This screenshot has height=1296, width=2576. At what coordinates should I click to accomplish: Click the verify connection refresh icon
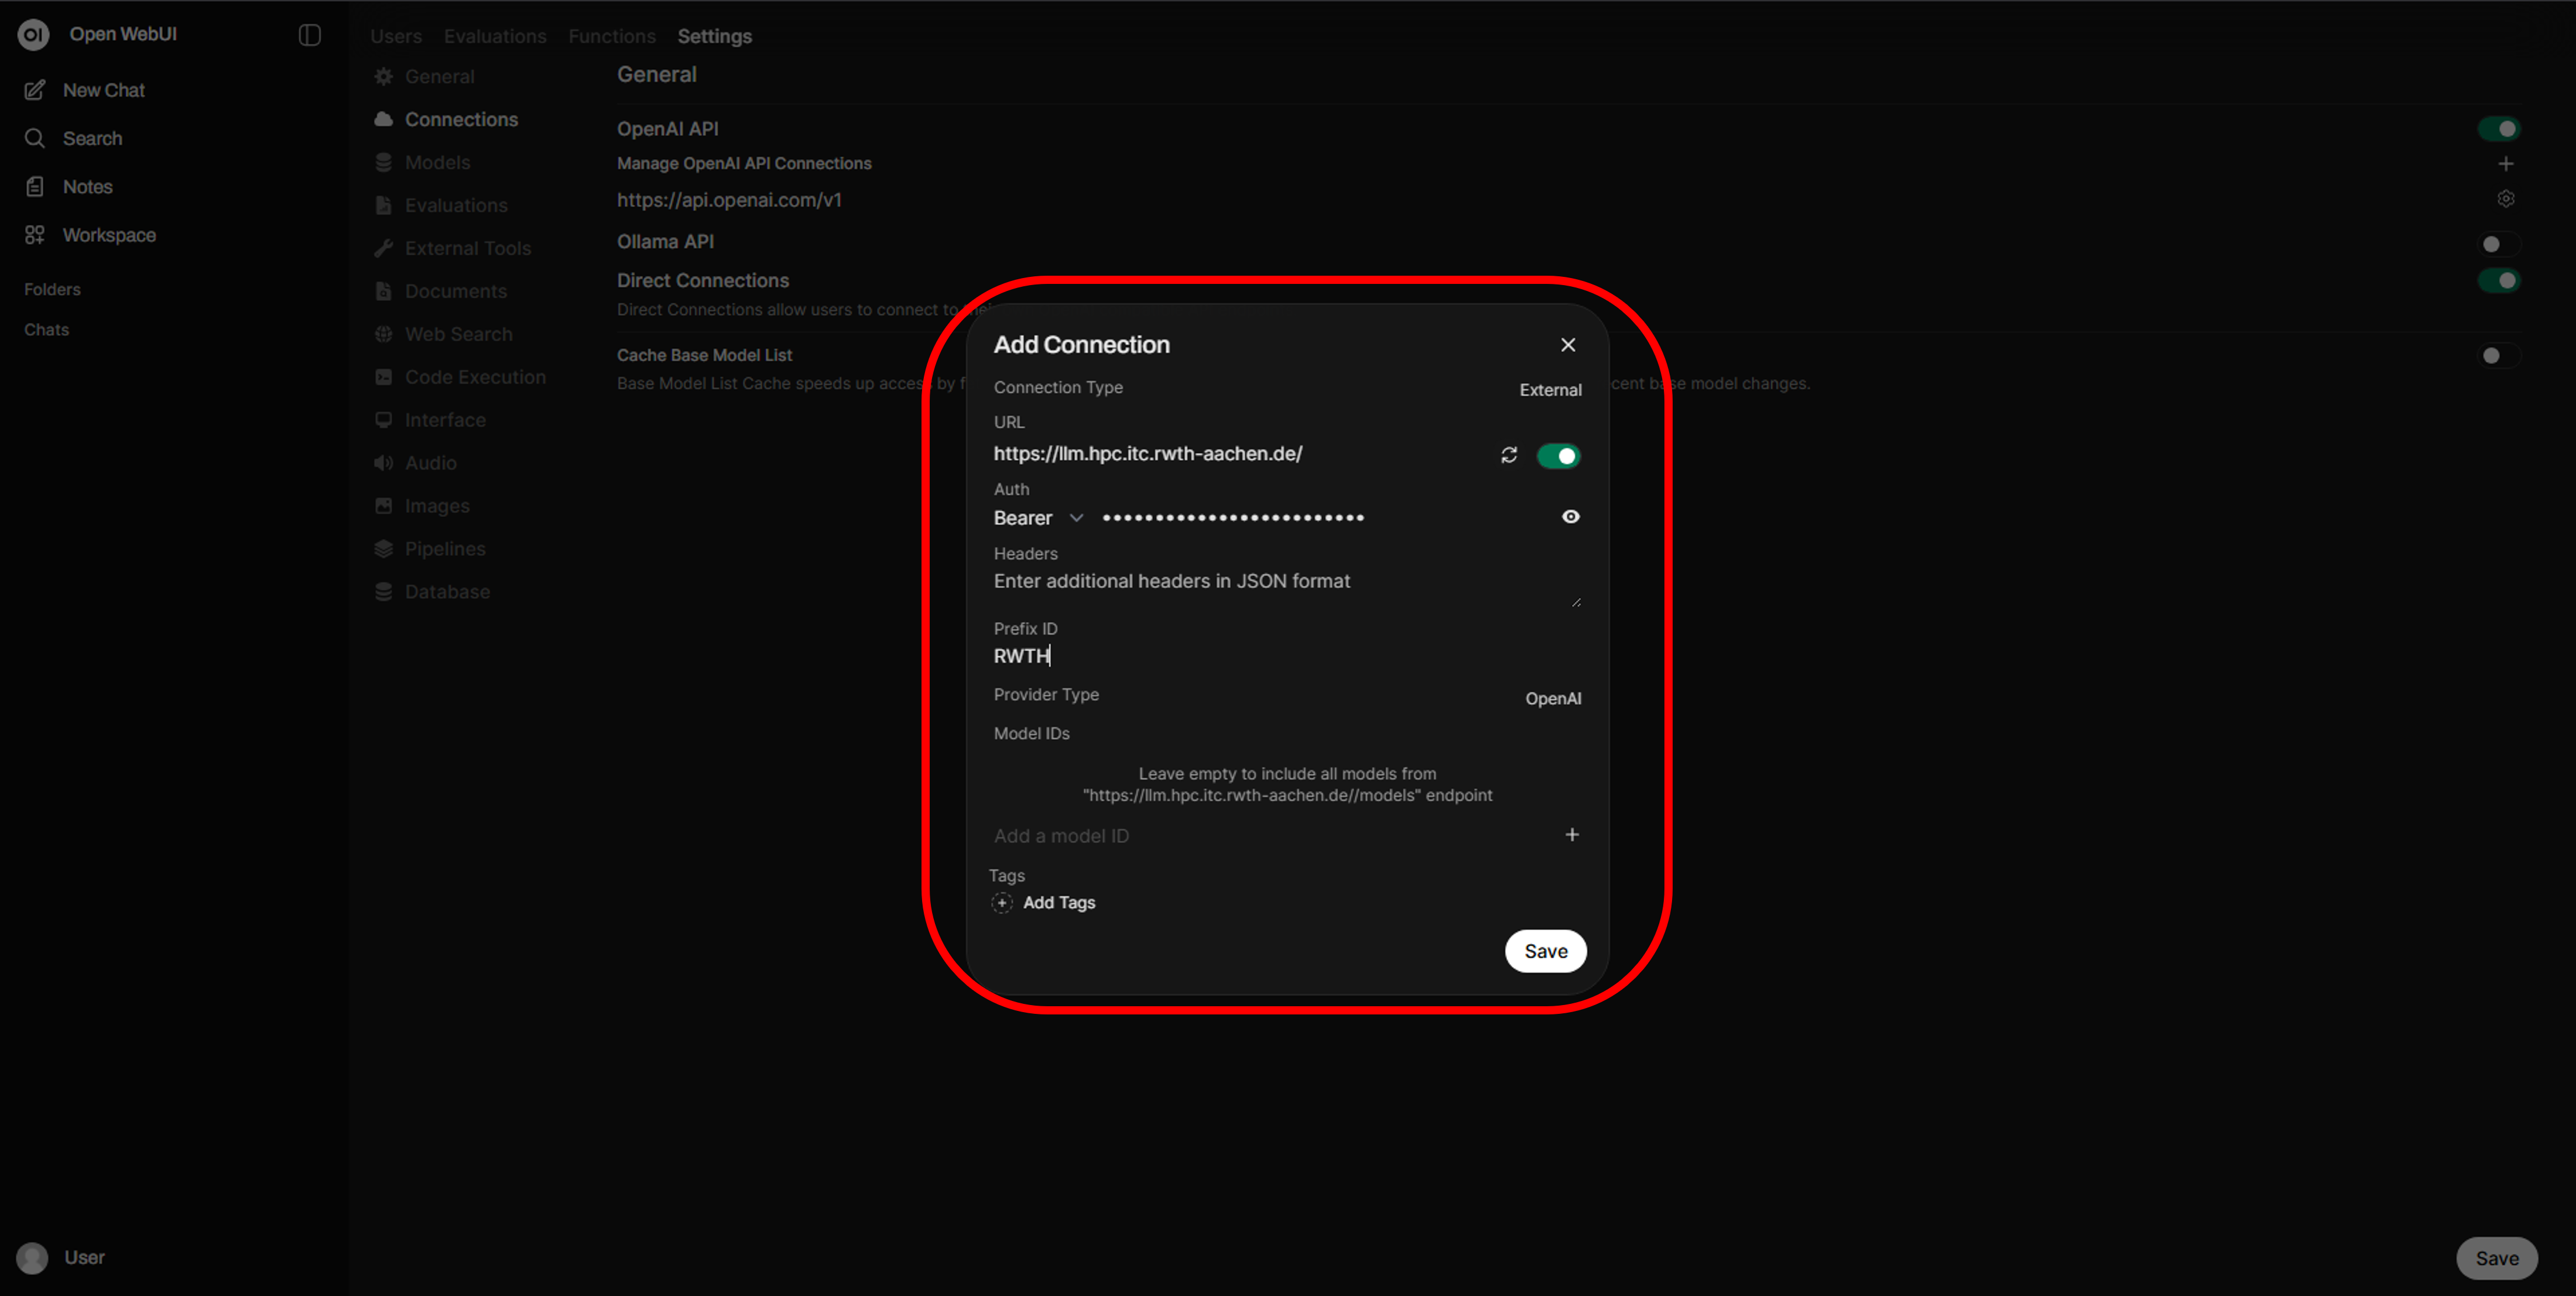pos(1509,456)
